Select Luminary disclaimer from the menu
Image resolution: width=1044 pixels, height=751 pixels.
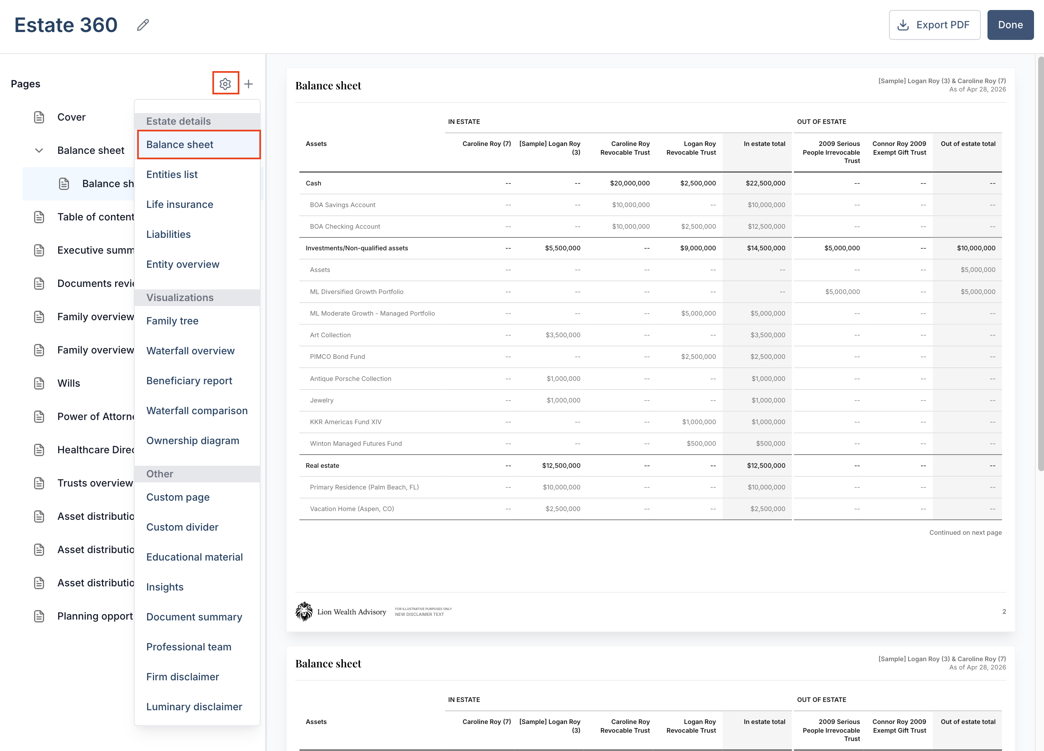197,707
